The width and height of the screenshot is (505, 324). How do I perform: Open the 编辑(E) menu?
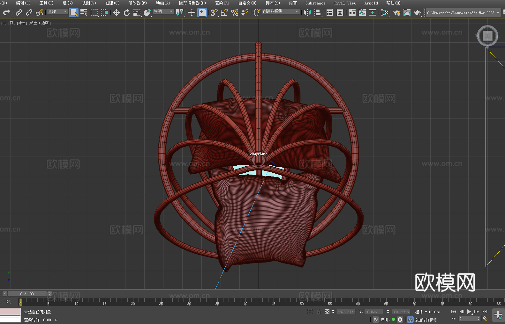(23, 3)
